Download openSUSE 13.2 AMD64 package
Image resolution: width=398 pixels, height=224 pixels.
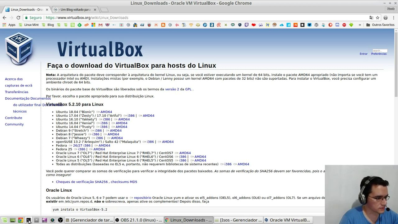coord(168,142)
